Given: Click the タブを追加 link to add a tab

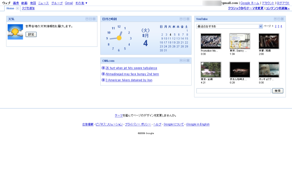Looking at the screenshot, I should pyautogui.click(x=28, y=8).
